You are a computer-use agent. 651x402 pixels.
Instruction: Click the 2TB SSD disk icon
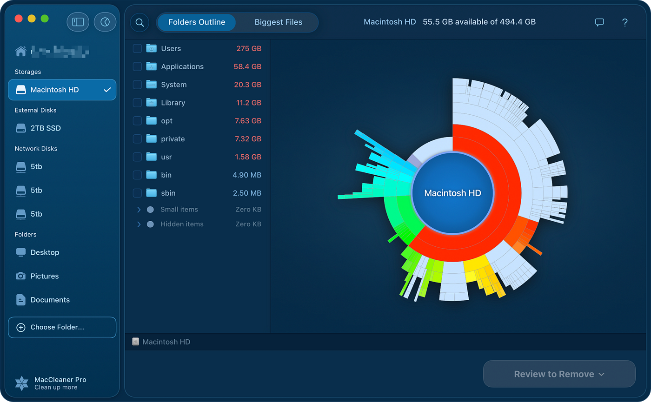click(20, 128)
